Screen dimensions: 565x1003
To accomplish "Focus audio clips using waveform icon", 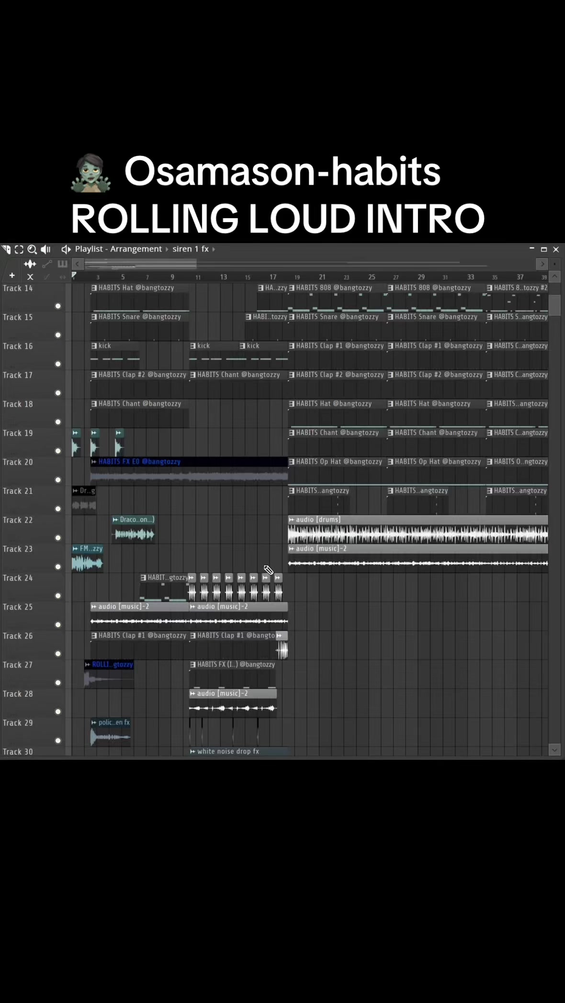I will click(x=30, y=264).
